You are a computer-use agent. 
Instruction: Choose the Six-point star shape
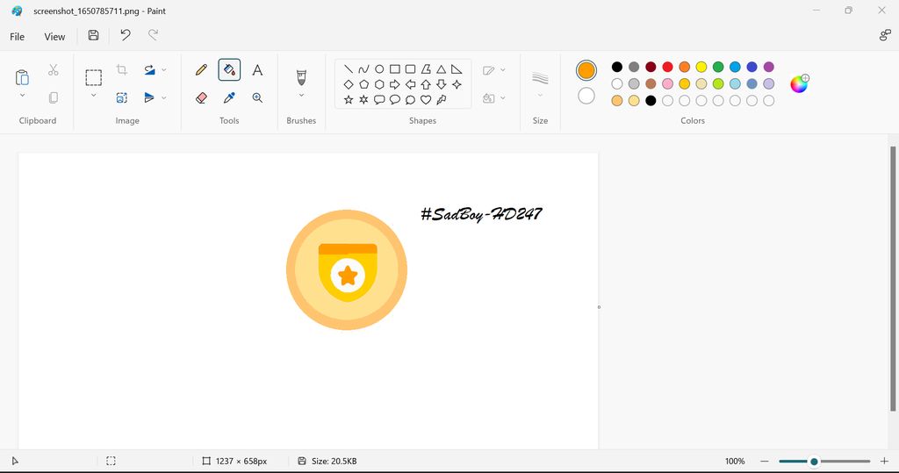[363, 100]
